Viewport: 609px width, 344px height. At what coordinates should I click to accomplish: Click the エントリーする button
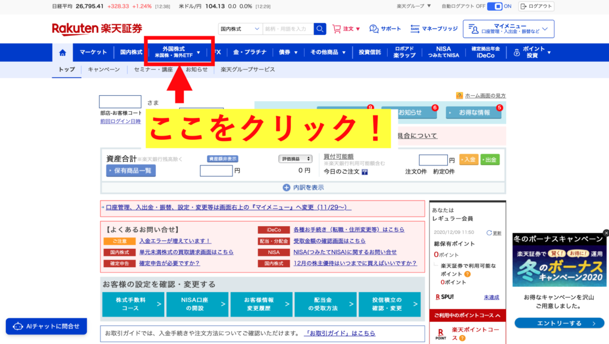(559, 323)
